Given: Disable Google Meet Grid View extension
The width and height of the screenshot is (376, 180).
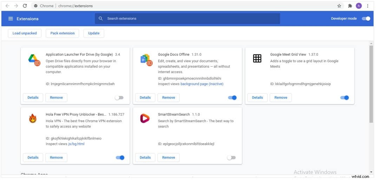Looking at the screenshot, I should coord(344,98).
